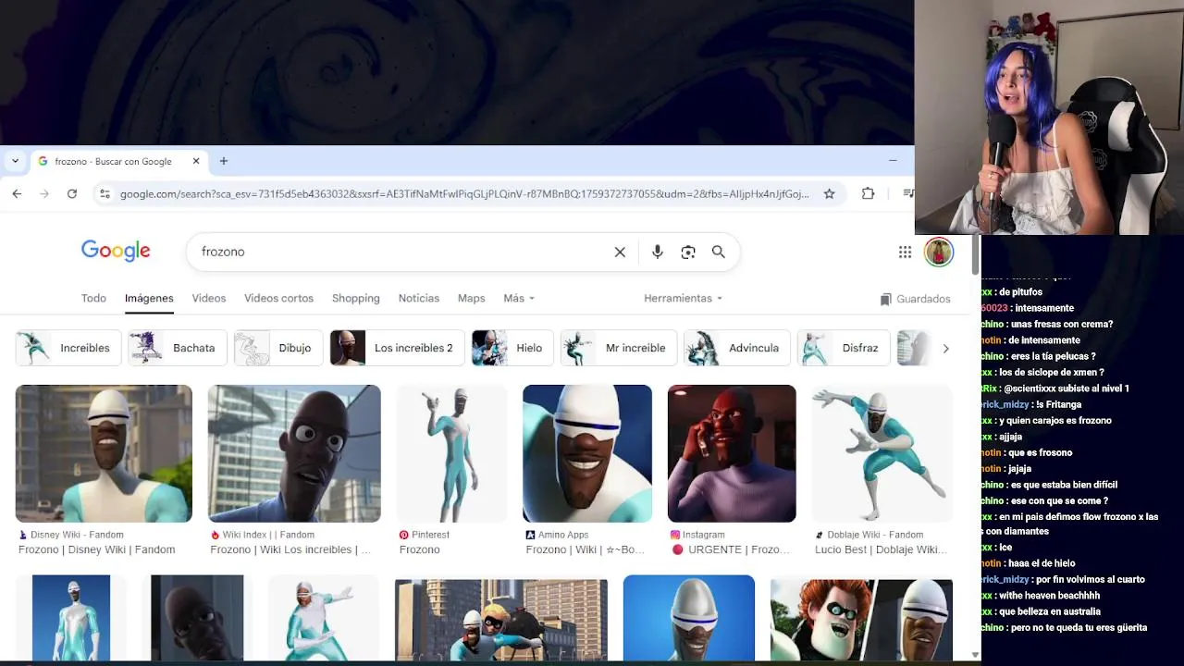
Task: Search by image with the Google Lens icon
Action: coord(688,252)
